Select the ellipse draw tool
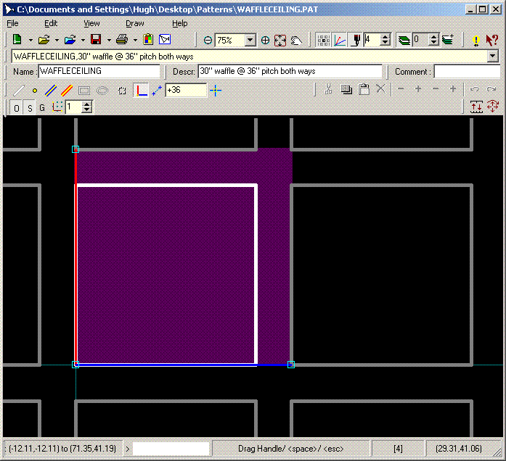The image size is (506, 461). (102, 91)
